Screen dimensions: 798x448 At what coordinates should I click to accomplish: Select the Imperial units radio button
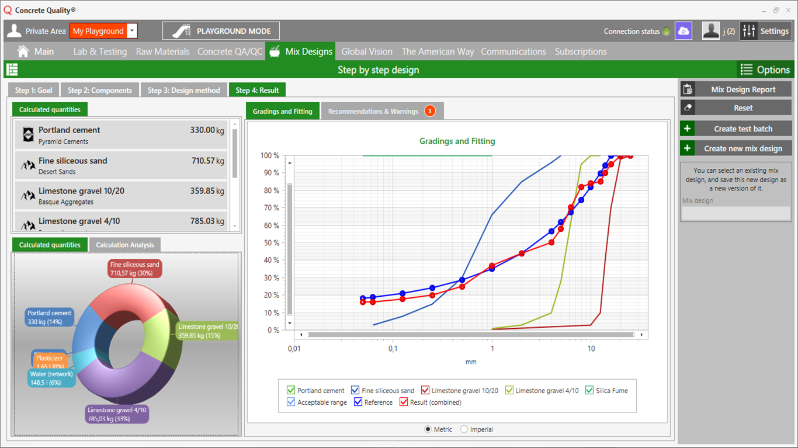pyautogui.click(x=464, y=429)
